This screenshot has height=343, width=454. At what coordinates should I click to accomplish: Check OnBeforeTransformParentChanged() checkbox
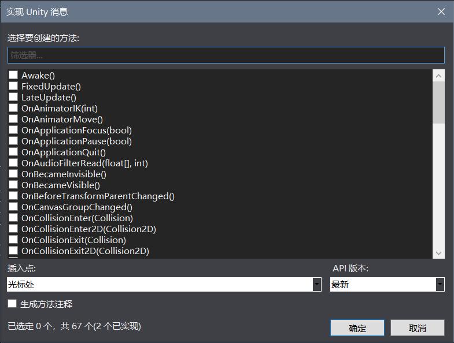pos(13,196)
